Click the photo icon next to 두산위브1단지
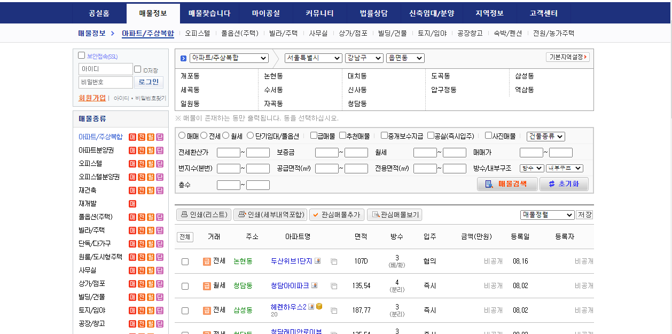672x334 pixels. (317, 261)
